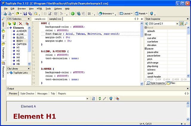Image resolution: width=191 pixels, height=126 pixels.
Task: Select the CAPTION selector in the tree
Action: [21, 44]
